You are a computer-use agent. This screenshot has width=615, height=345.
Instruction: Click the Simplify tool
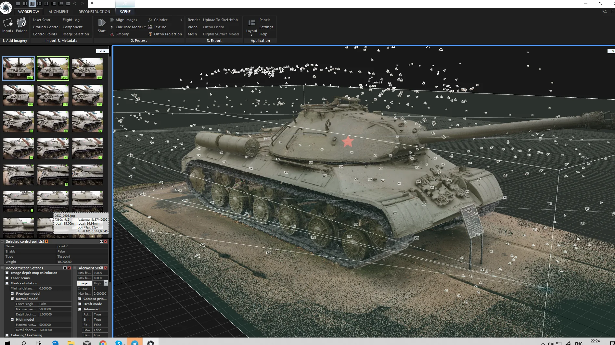pos(119,34)
